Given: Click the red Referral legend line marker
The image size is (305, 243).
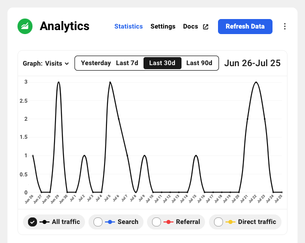Looking at the screenshot, I should click(169, 222).
